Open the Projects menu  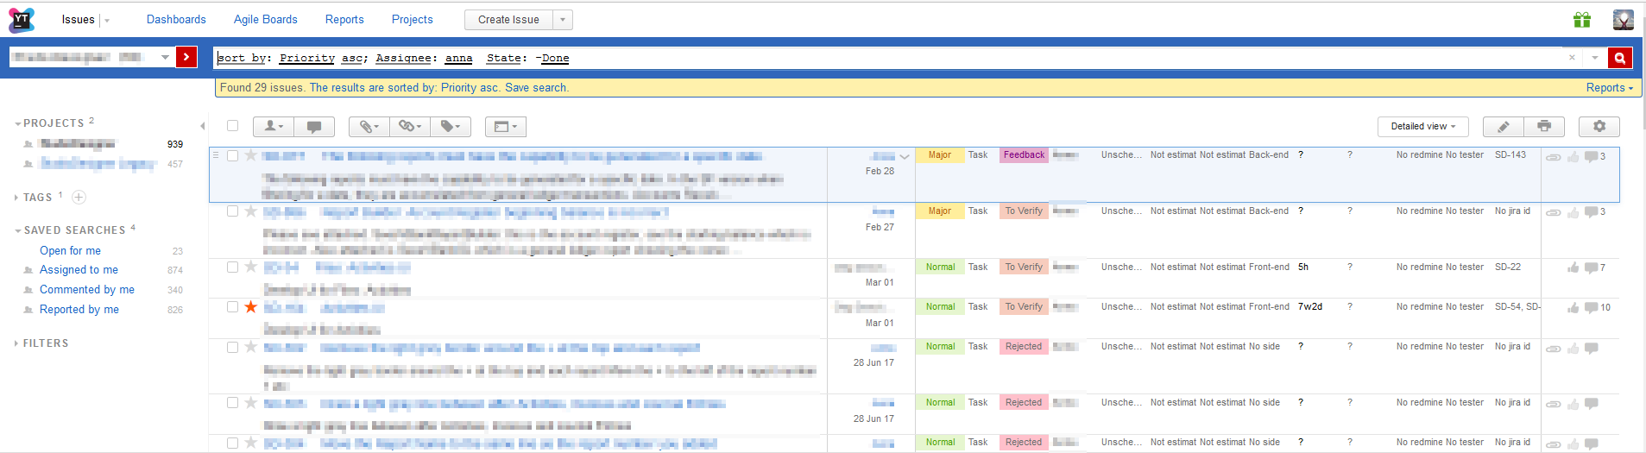[413, 20]
